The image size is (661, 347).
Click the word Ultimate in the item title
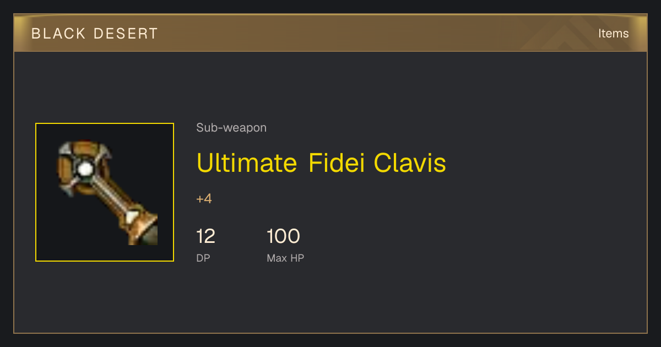click(247, 162)
